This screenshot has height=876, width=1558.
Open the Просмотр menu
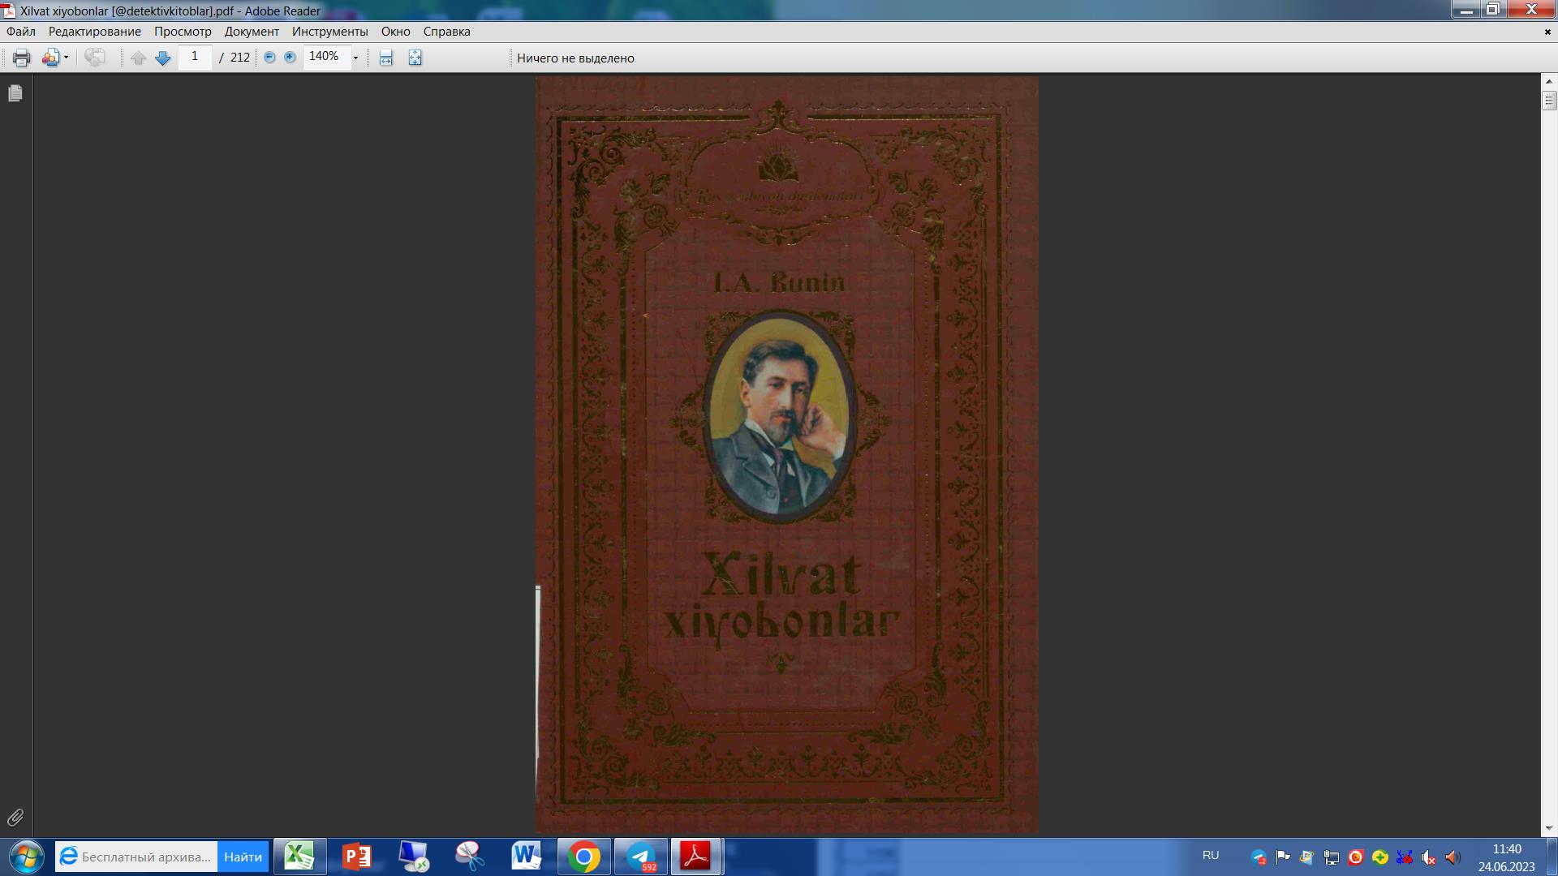183,32
